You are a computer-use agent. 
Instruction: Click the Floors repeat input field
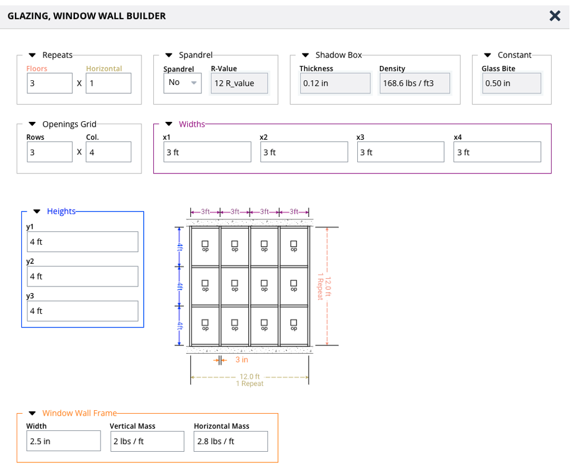(x=49, y=83)
